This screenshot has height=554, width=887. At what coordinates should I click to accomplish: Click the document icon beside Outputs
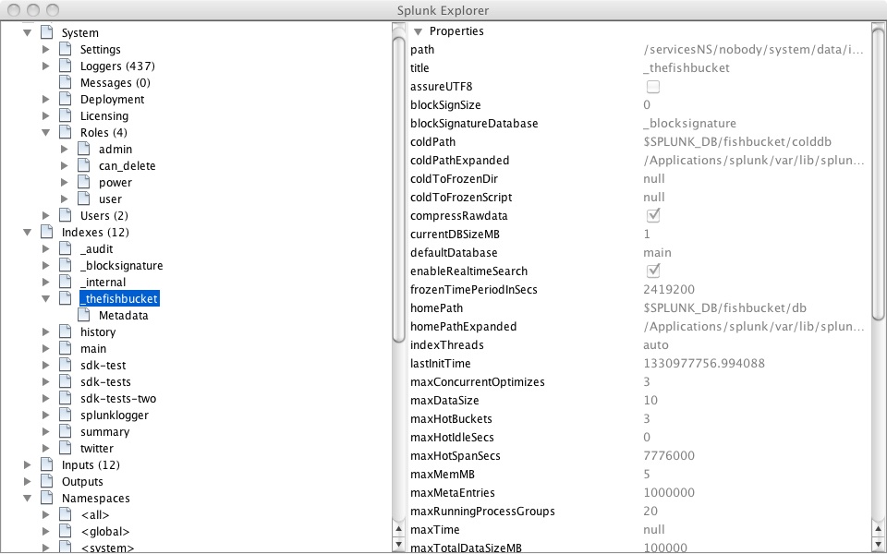pyautogui.click(x=47, y=482)
